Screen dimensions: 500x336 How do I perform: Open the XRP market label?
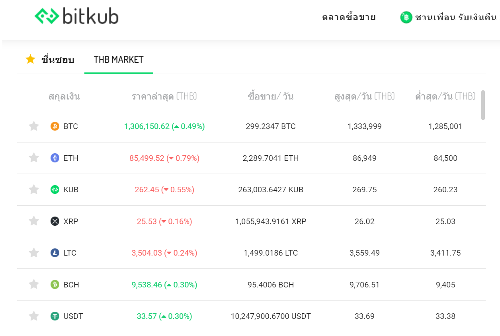coord(71,221)
